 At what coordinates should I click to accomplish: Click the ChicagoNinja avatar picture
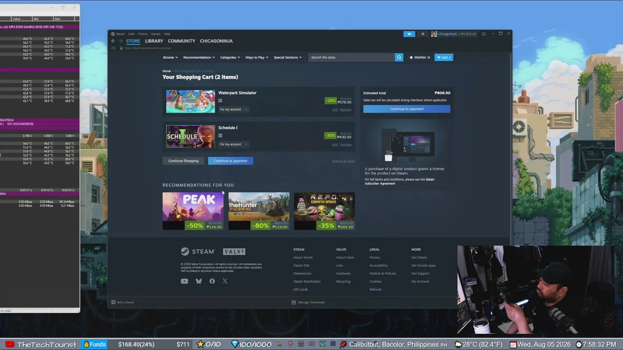pyautogui.click(x=434, y=34)
